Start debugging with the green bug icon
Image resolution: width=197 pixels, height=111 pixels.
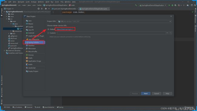[x=172, y=5]
